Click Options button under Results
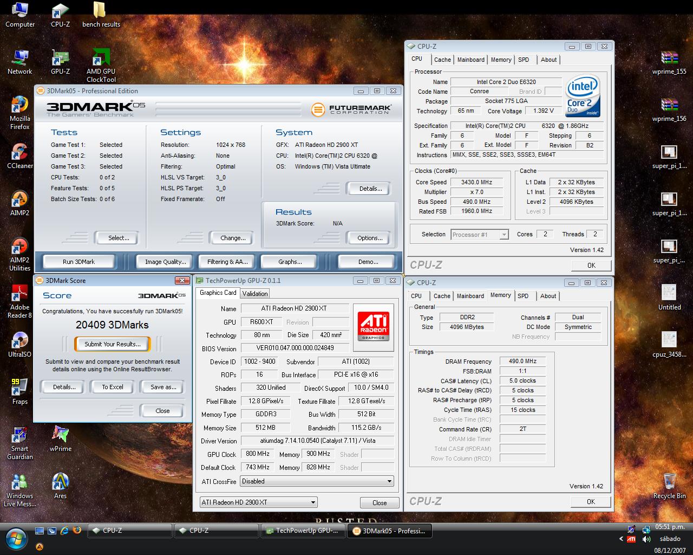 point(370,238)
